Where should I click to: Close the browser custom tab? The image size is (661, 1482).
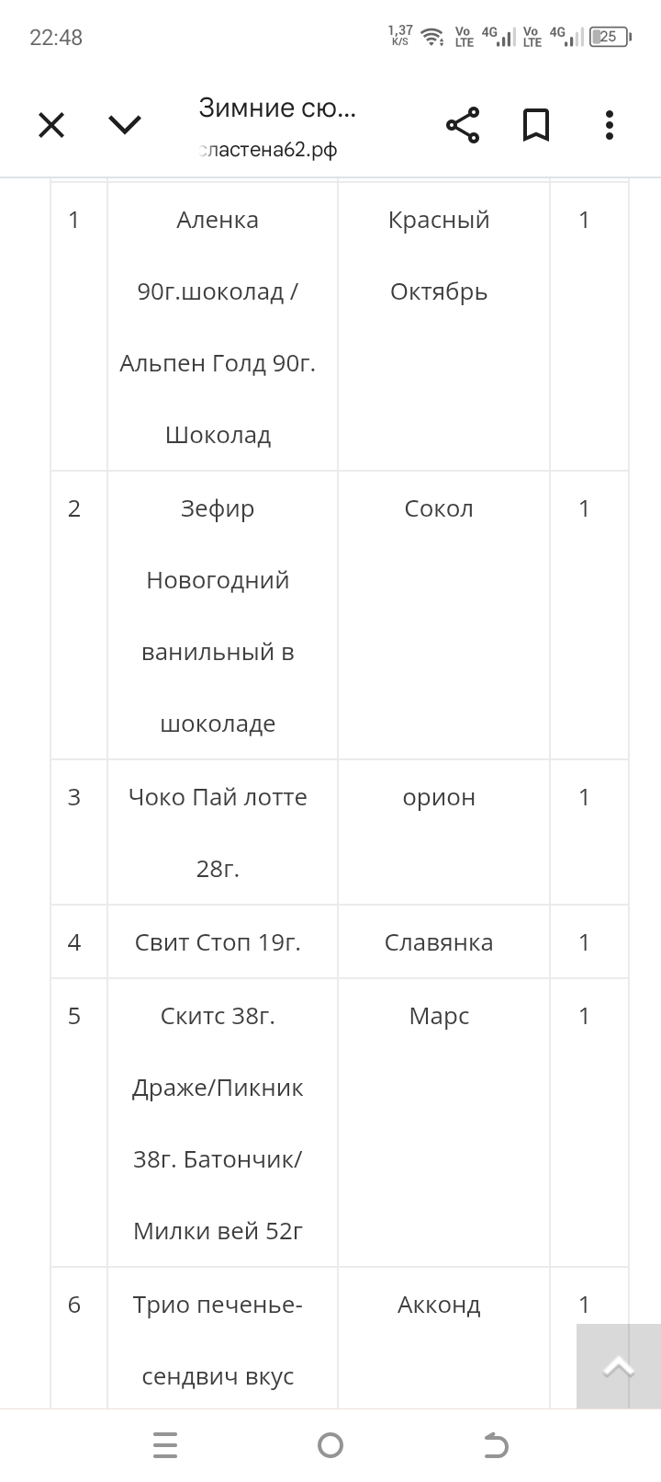pyautogui.click(x=51, y=125)
